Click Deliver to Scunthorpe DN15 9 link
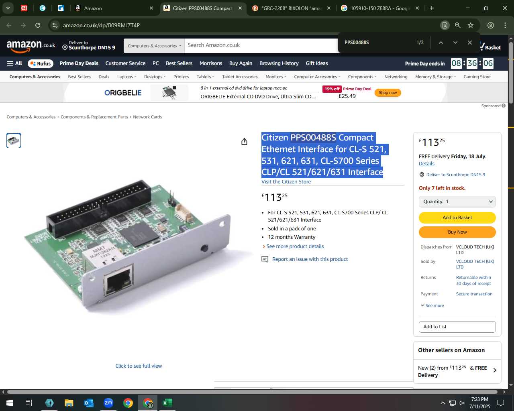514x411 pixels. [x=456, y=175]
